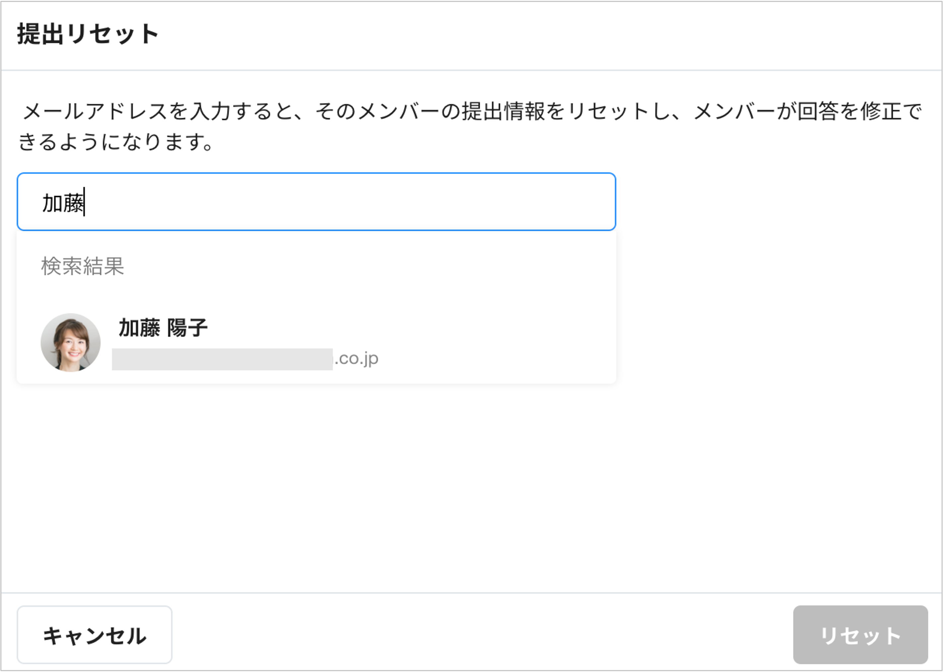Click the description starting with メールアドレスを入力すると
The image size is (944, 672).
click(x=471, y=112)
